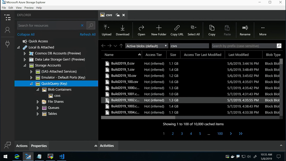Open the View menu

[x=19, y=8]
